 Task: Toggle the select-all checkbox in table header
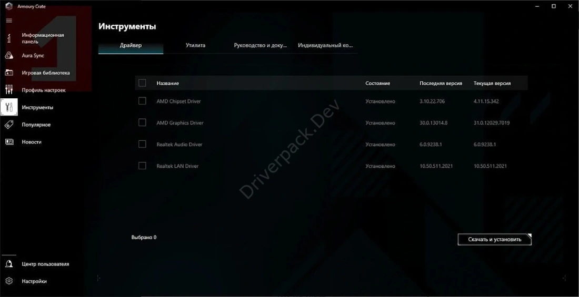coord(142,83)
